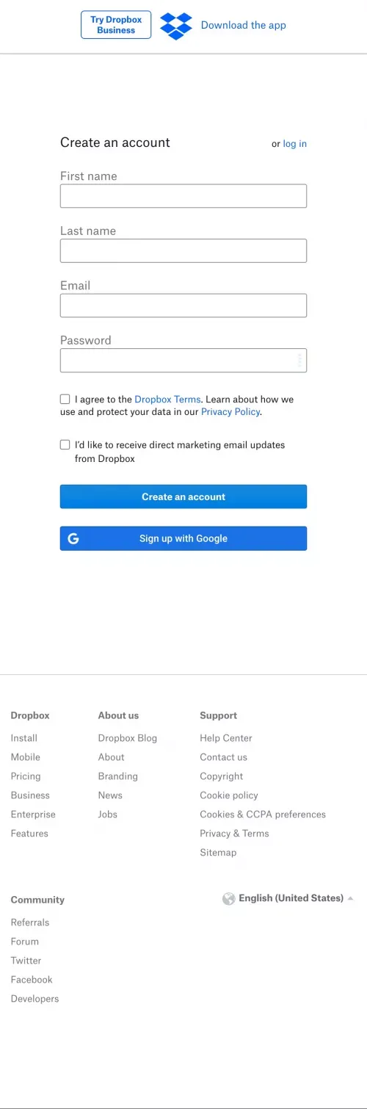
Task: Click the Google G icon
Action: pos(73,538)
